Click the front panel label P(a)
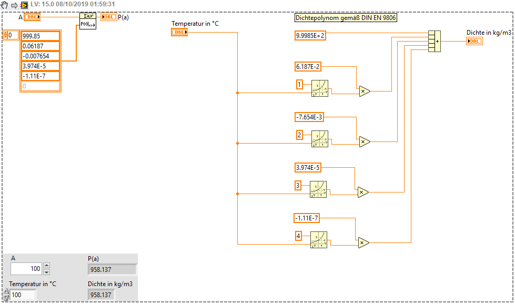The height and width of the screenshot is (304, 515). (x=93, y=259)
